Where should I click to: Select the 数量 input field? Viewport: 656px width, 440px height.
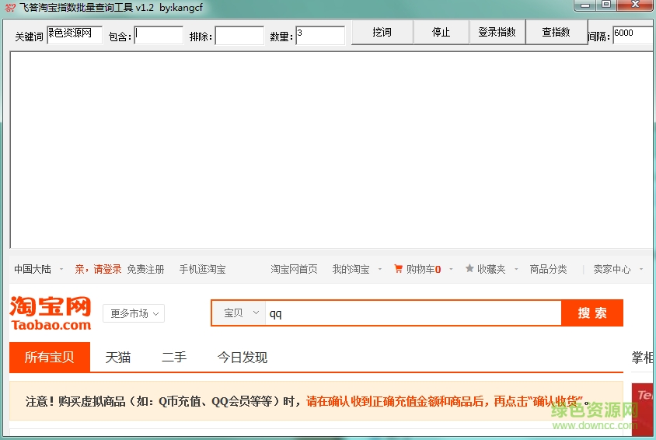(319, 36)
